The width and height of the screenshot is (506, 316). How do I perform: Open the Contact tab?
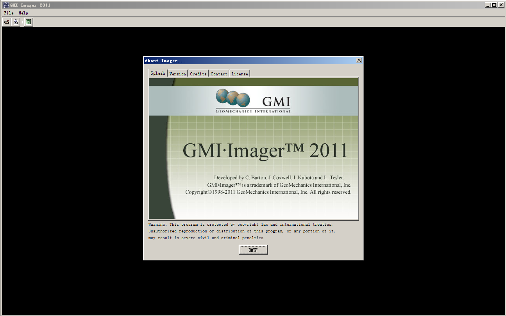[219, 74]
